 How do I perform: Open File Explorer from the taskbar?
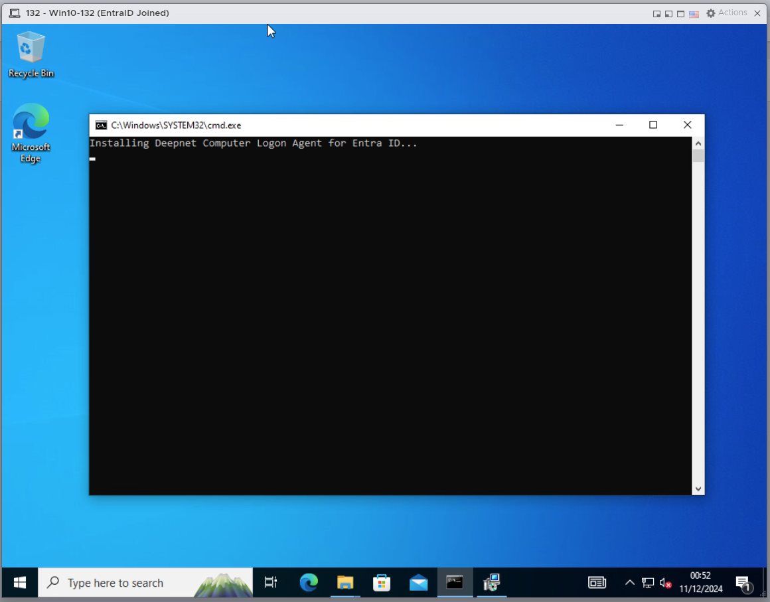[x=345, y=583]
